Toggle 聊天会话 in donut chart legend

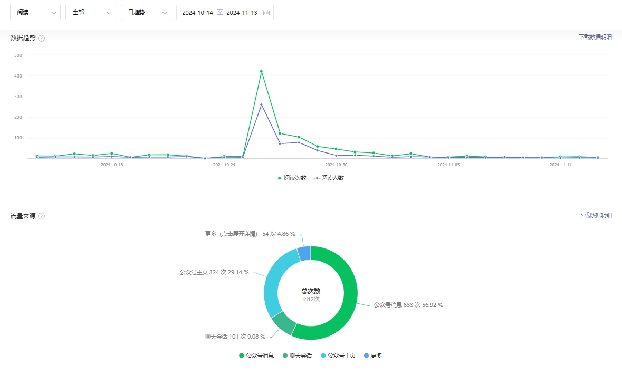[298, 356]
